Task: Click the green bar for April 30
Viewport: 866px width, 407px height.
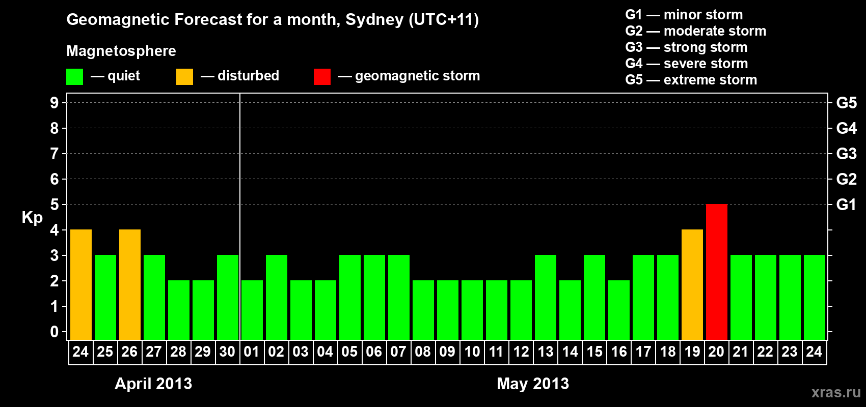Action: click(228, 298)
